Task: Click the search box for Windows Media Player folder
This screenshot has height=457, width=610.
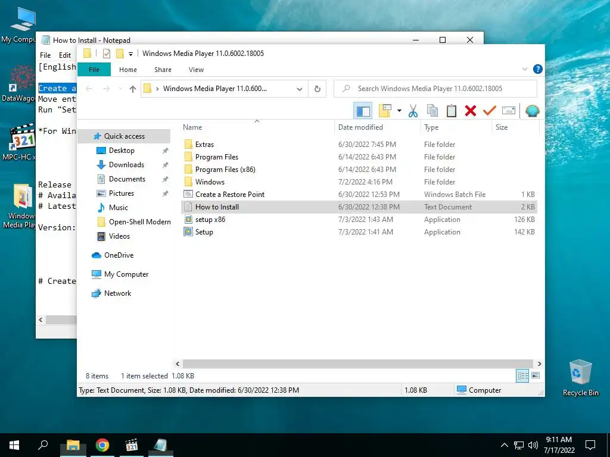Action: 435,89
